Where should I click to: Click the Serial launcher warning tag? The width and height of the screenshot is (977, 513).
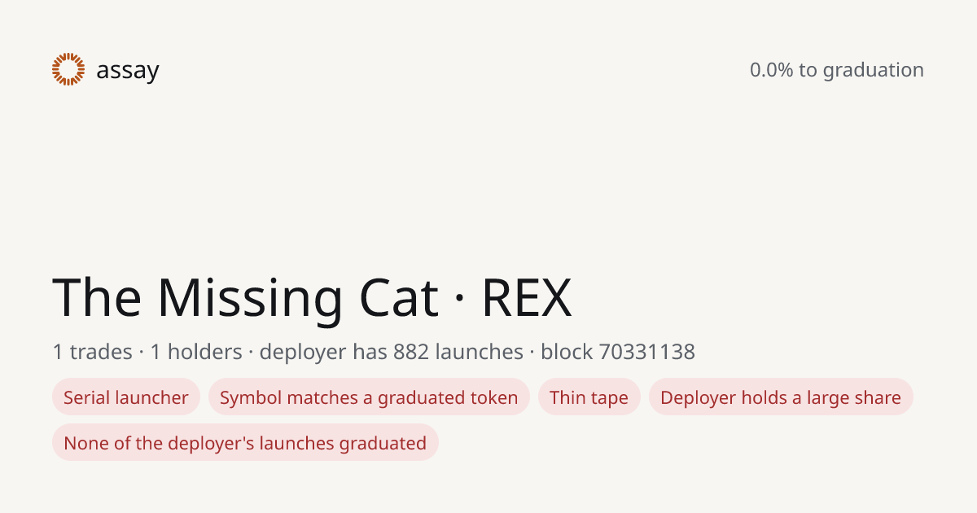pos(126,397)
